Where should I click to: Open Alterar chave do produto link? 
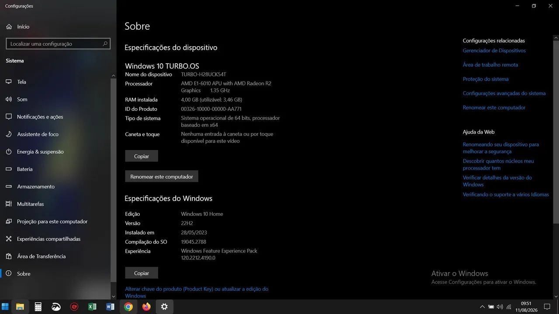point(197,292)
